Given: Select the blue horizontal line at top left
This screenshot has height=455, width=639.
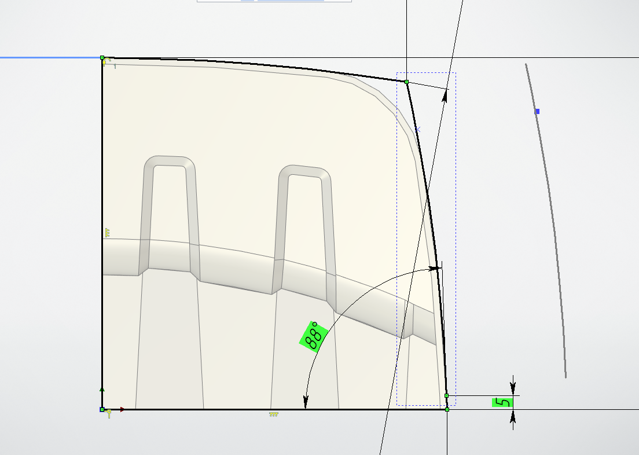Looking at the screenshot, I should (46, 58).
